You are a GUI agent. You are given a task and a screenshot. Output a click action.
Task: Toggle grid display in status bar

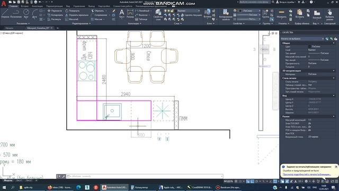pyautogui.click(x=236, y=181)
